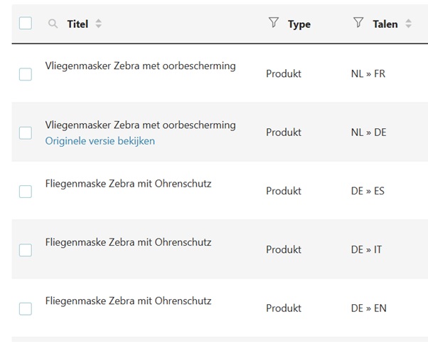Image resolution: width=428 pixels, height=344 pixels.
Task: Open the Type column filter funnel
Action: (274, 22)
